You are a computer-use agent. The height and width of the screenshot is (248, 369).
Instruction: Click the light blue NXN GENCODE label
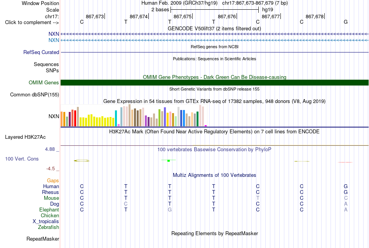[x=54, y=40]
